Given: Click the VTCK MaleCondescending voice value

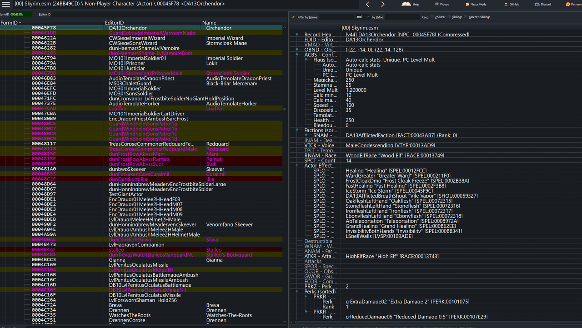Looking at the screenshot, I should [391, 145].
